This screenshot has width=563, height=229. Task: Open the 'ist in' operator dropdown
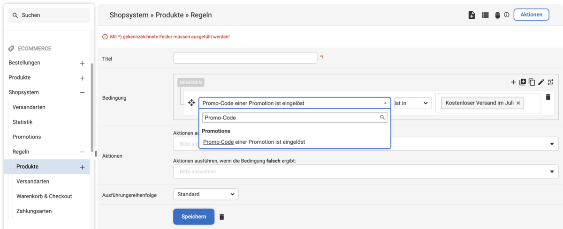(x=413, y=103)
